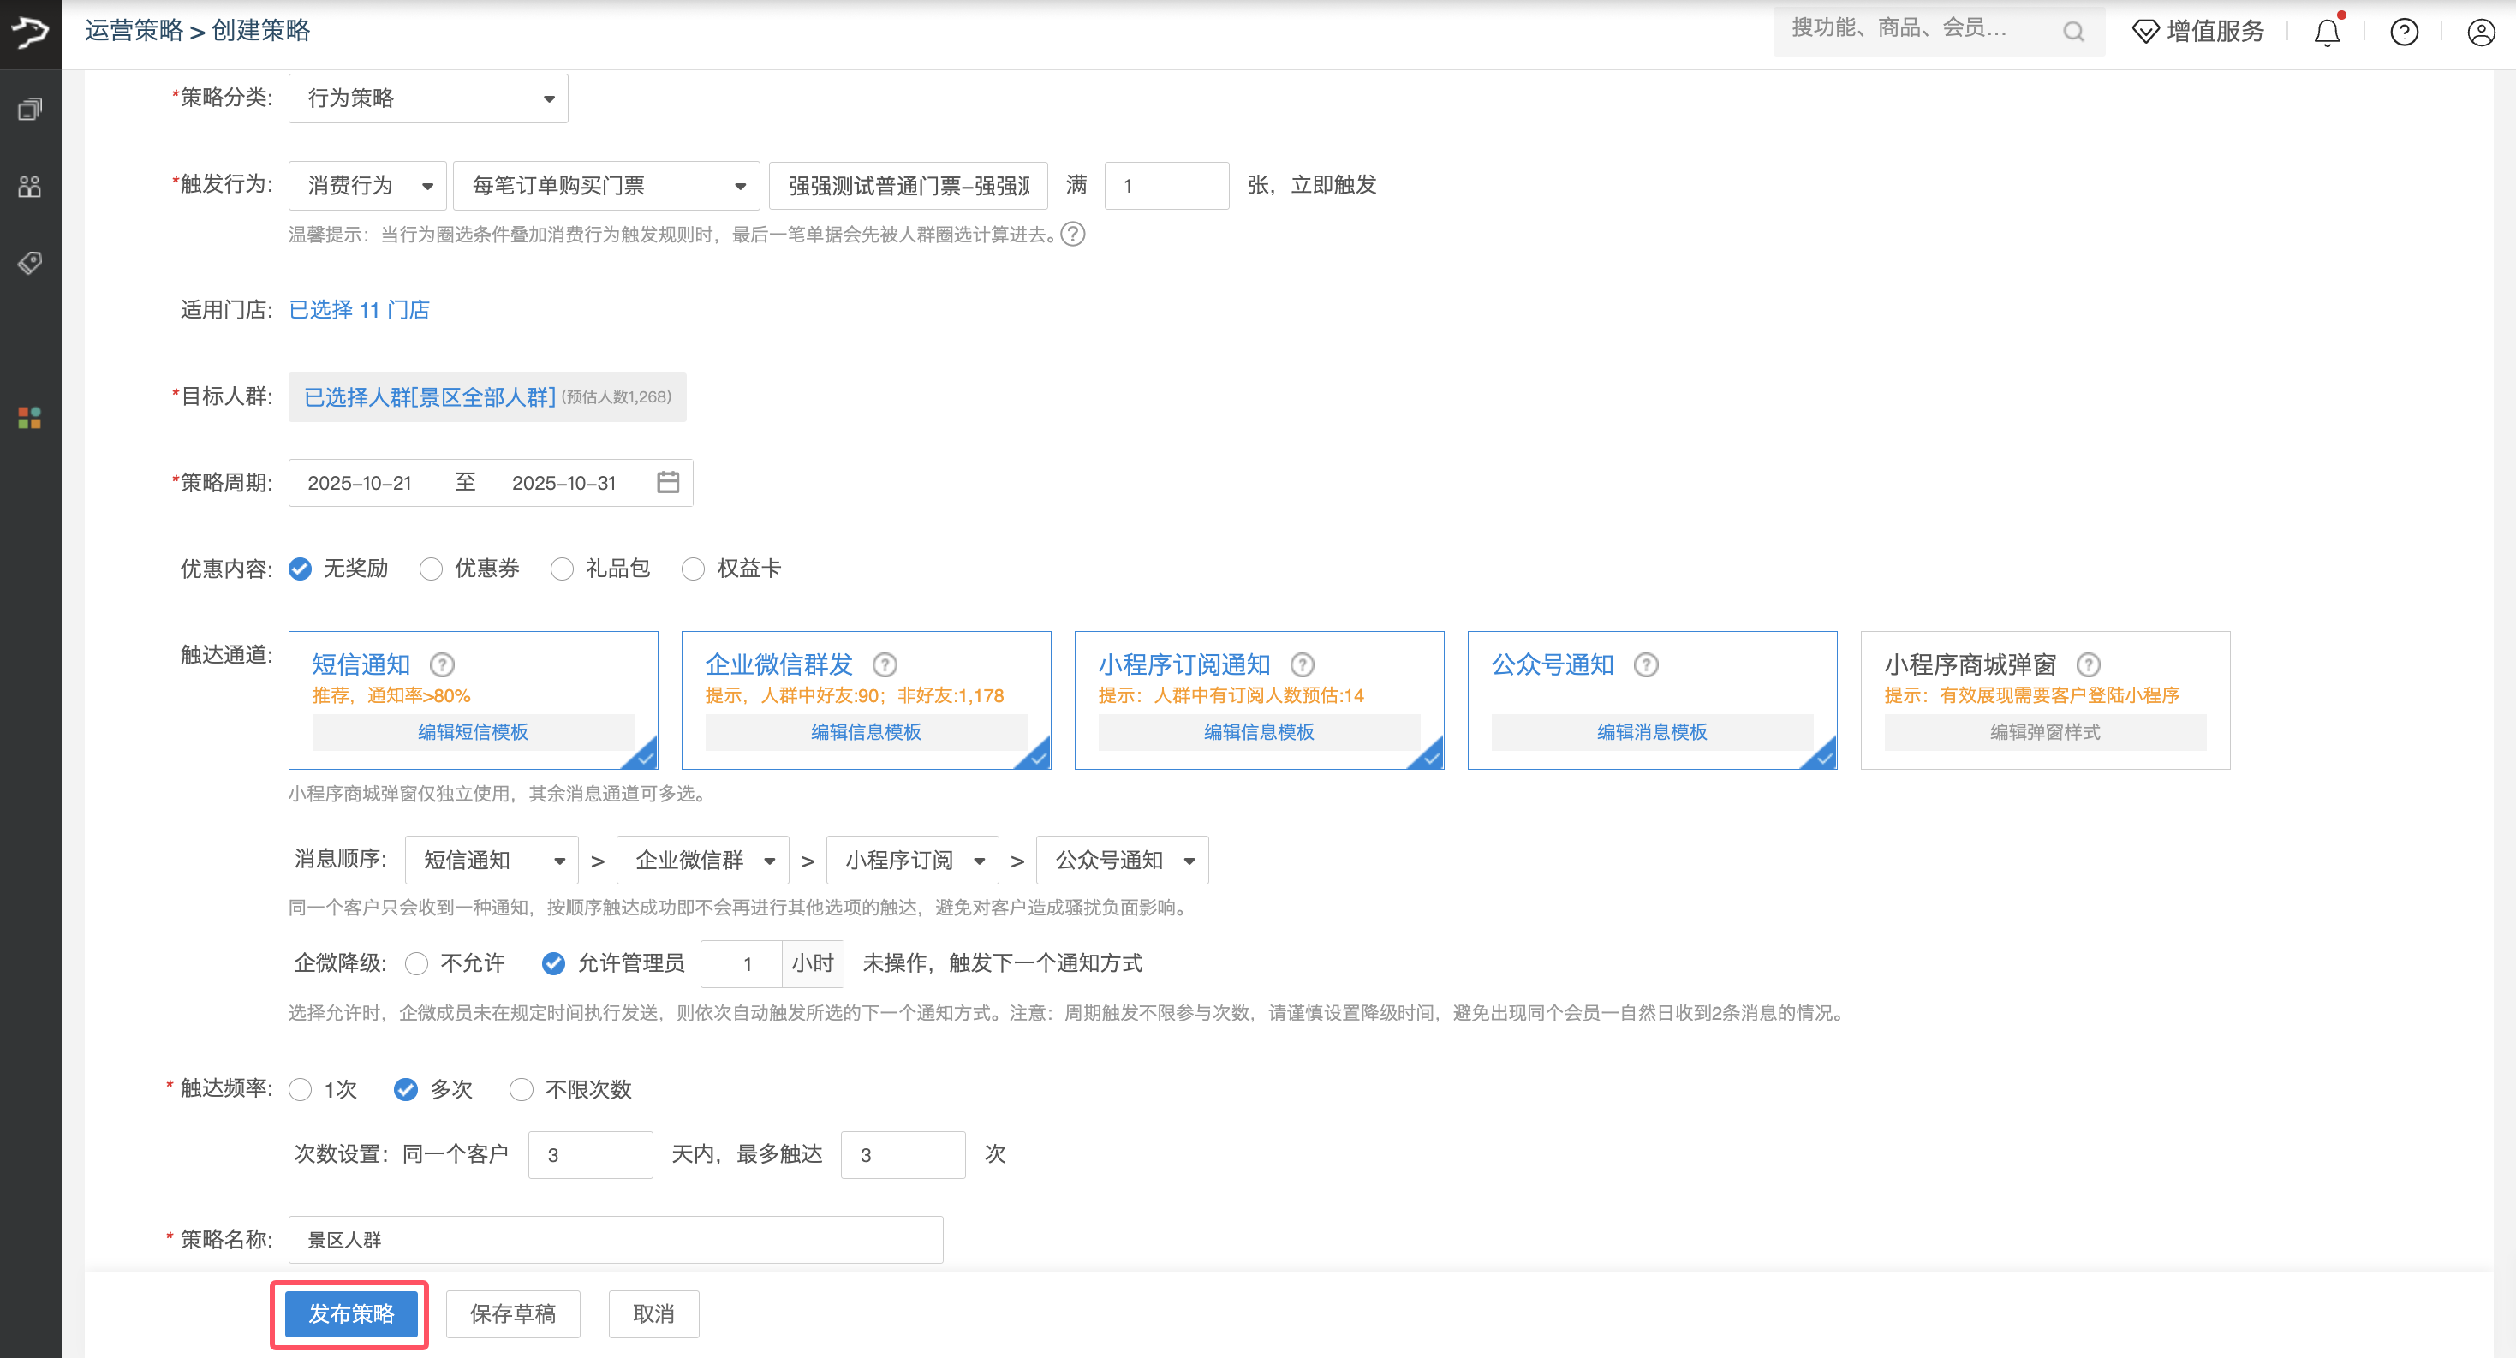Open the members icon in left sidebar

[x=29, y=186]
